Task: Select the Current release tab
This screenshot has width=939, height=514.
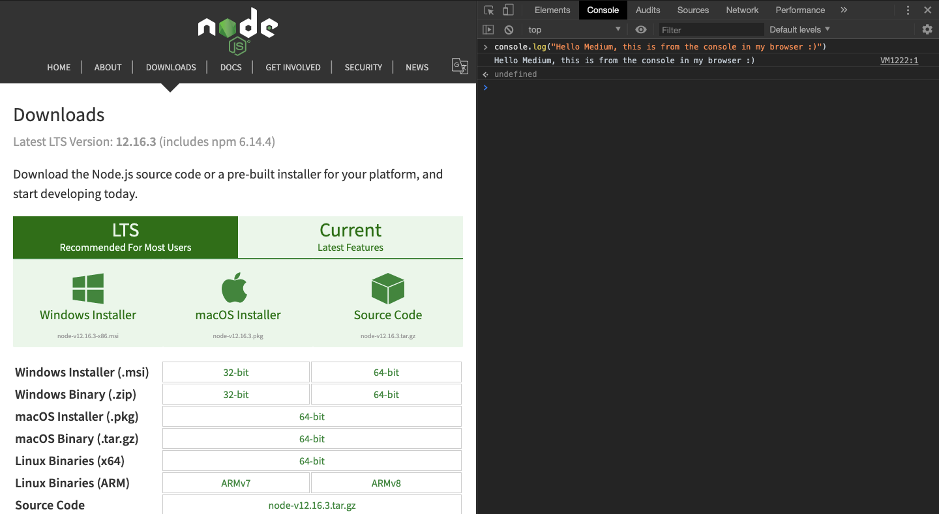Action: click(351, 237)
